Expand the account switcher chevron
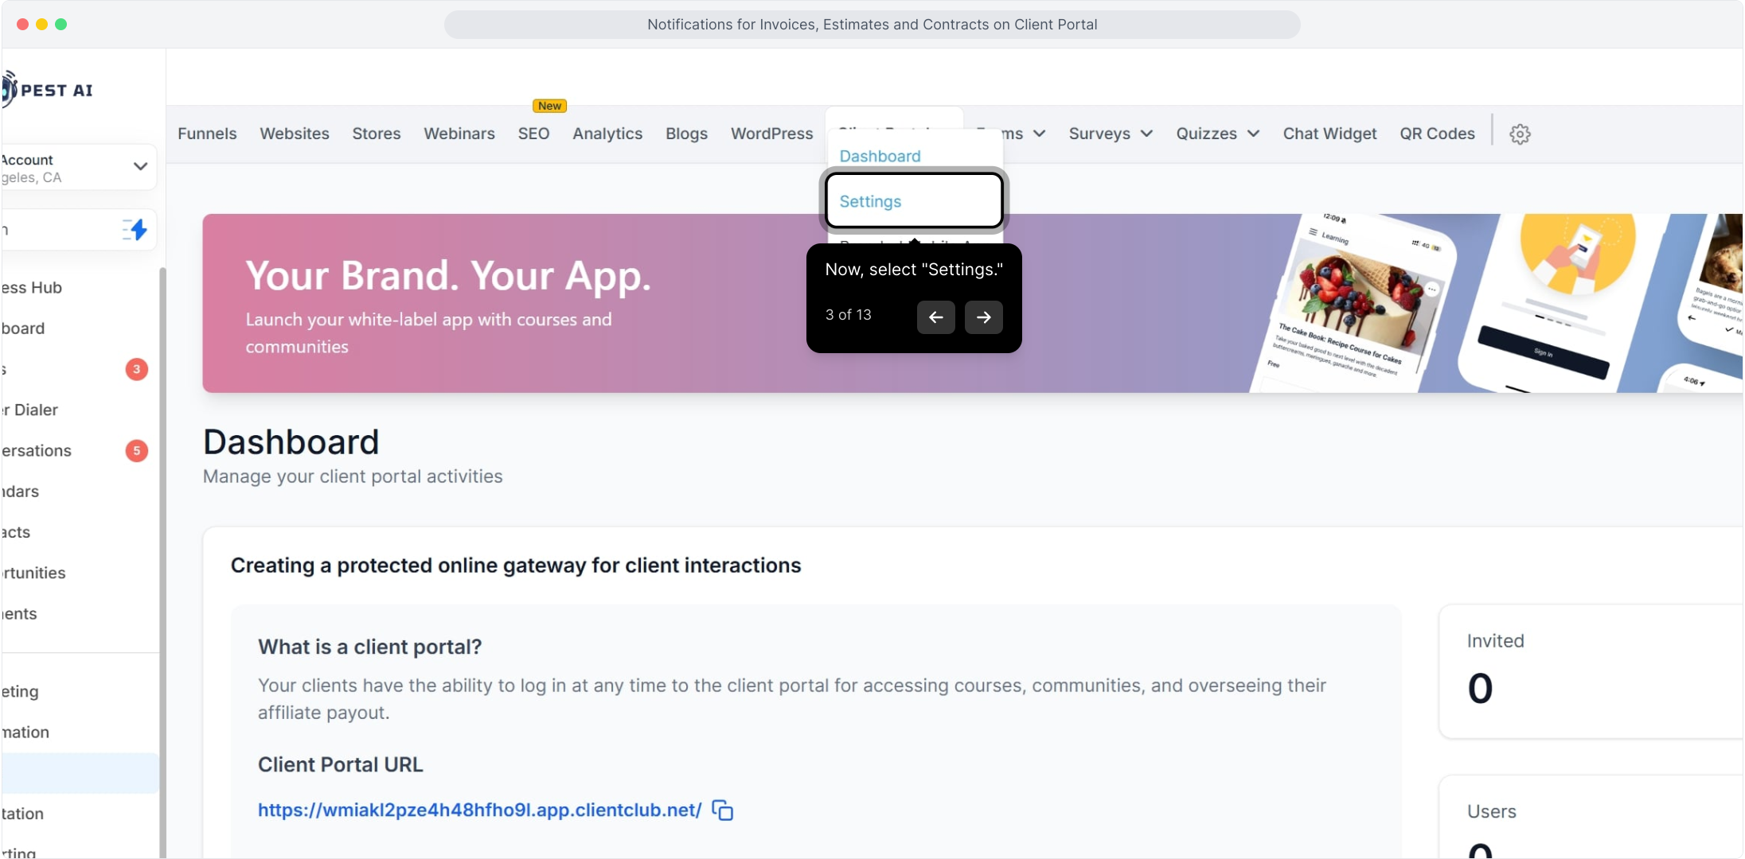 [140, 166]
